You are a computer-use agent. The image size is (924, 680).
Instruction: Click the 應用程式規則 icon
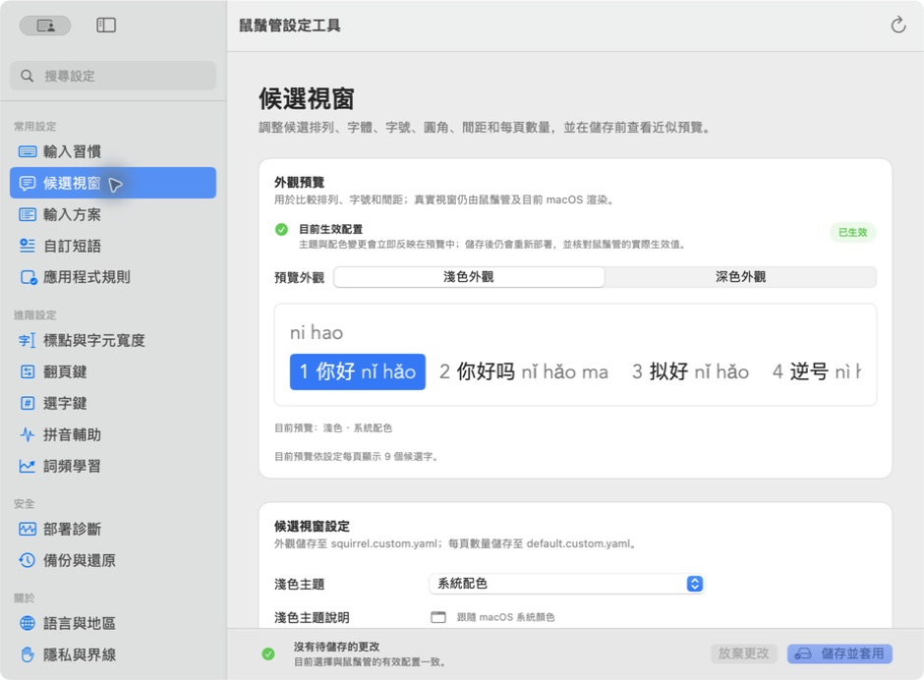(29, 277)
